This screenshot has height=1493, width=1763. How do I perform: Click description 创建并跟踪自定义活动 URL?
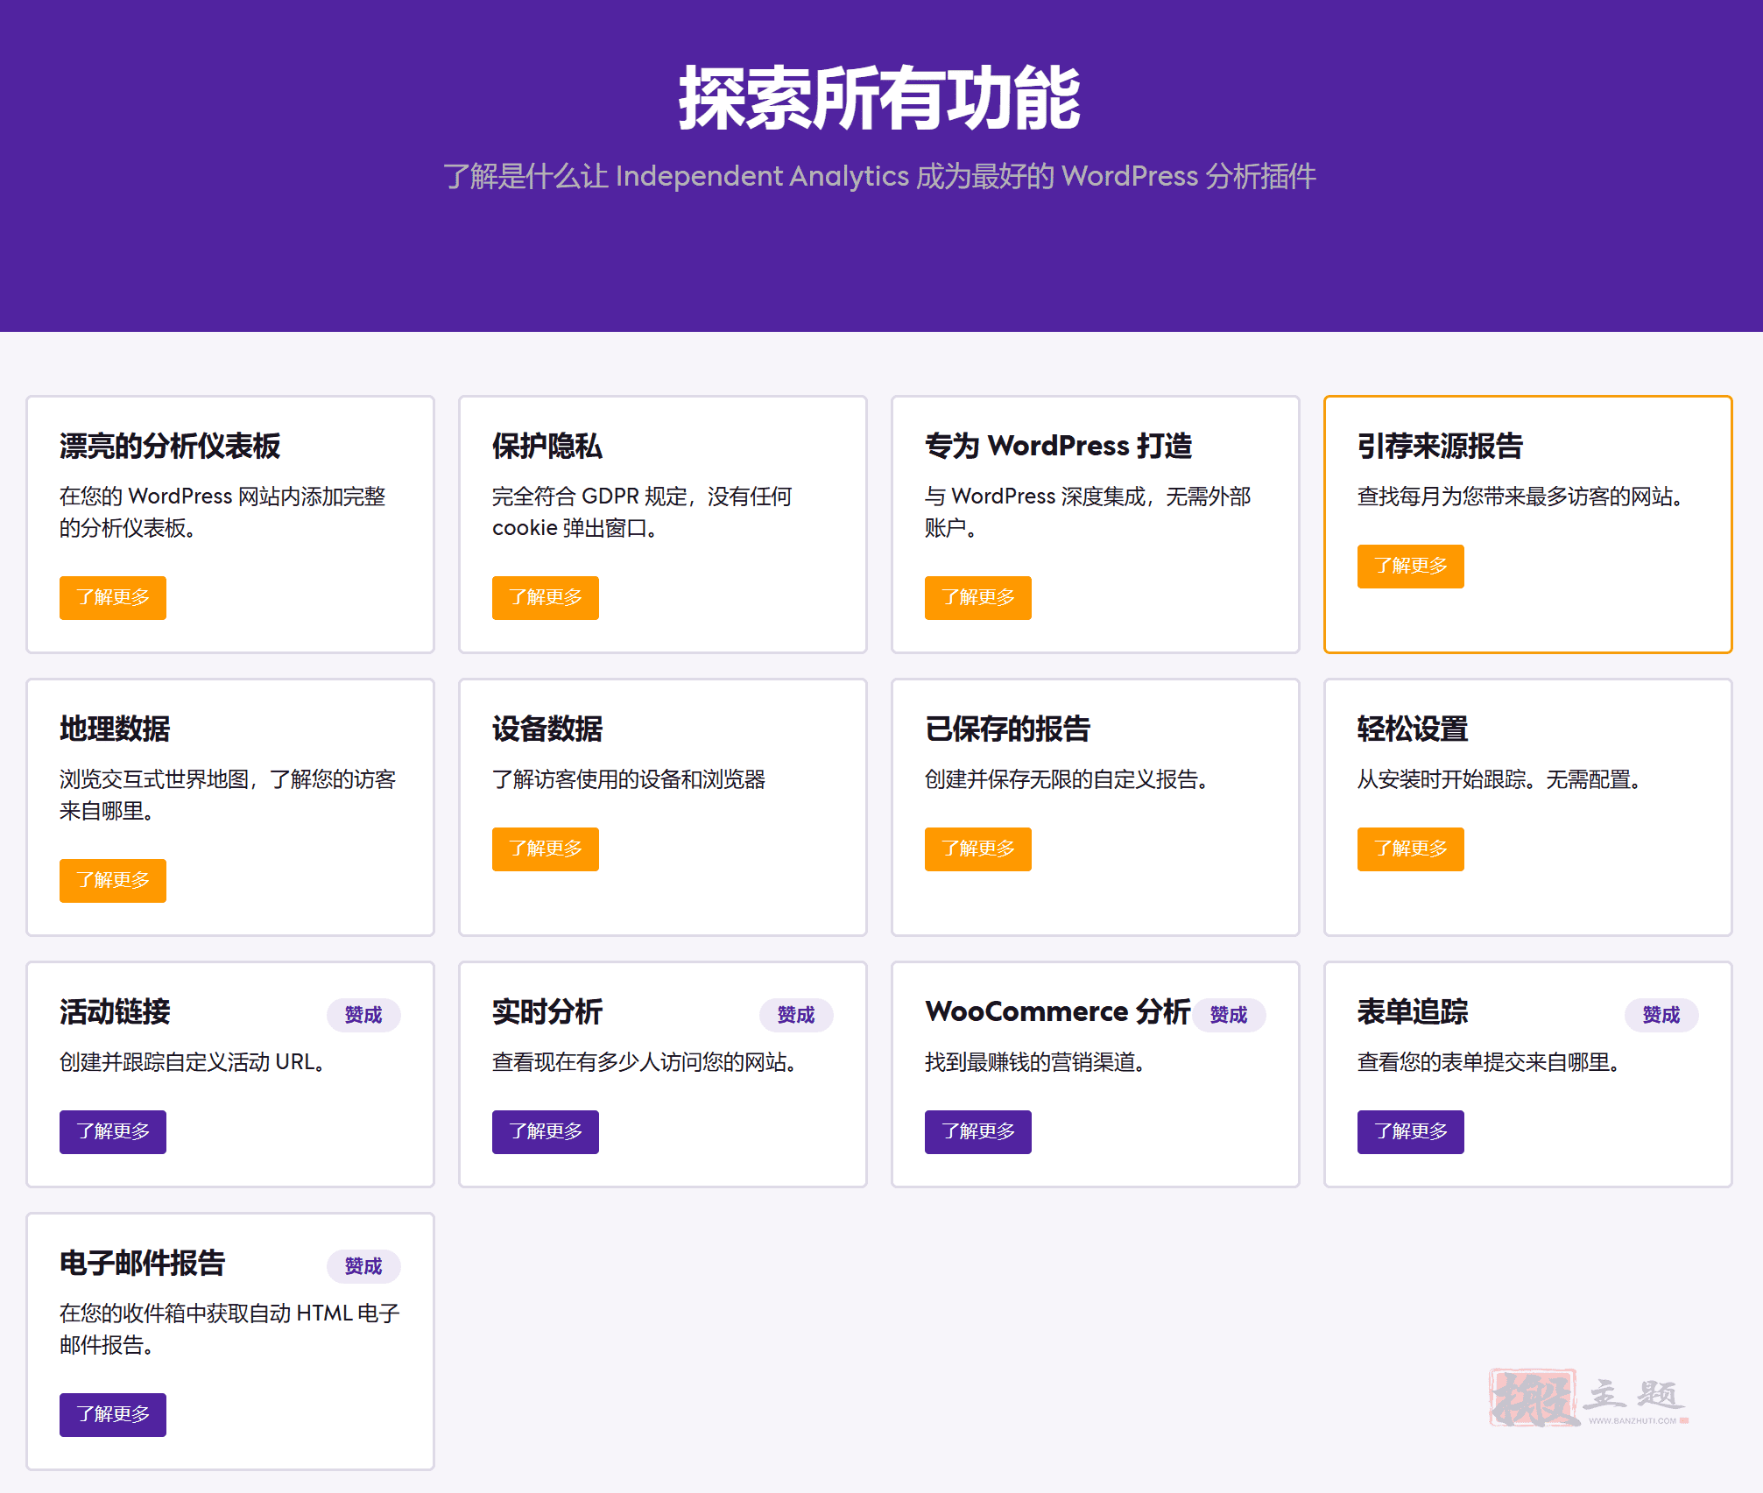pos(193,1063)
